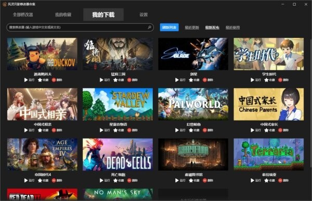Favorite the 废墟图书馆 trainer

pyautogui.click(x=194, y=181)
